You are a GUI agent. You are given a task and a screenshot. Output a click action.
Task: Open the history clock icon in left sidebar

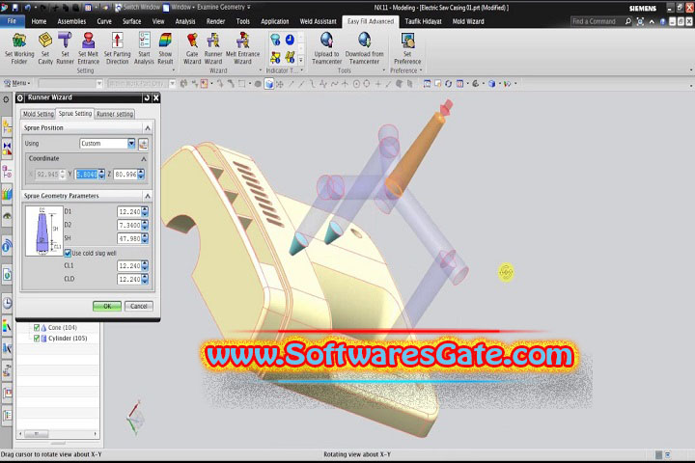point(7,304)
